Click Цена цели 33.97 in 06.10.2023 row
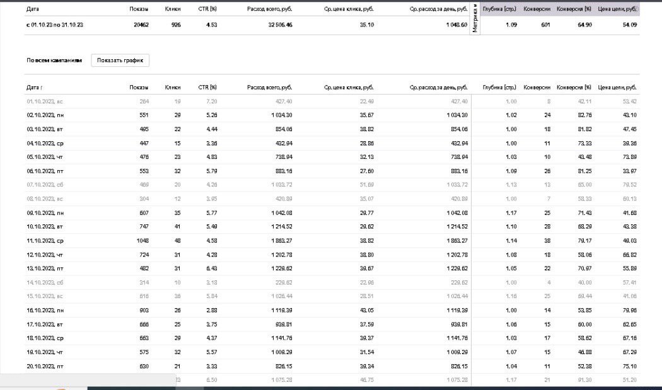662x390 pixels. [x=630, y=171]
